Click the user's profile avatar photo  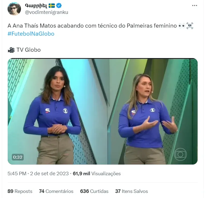[14, 9]
